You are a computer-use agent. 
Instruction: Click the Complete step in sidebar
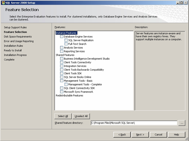[9, 60]
